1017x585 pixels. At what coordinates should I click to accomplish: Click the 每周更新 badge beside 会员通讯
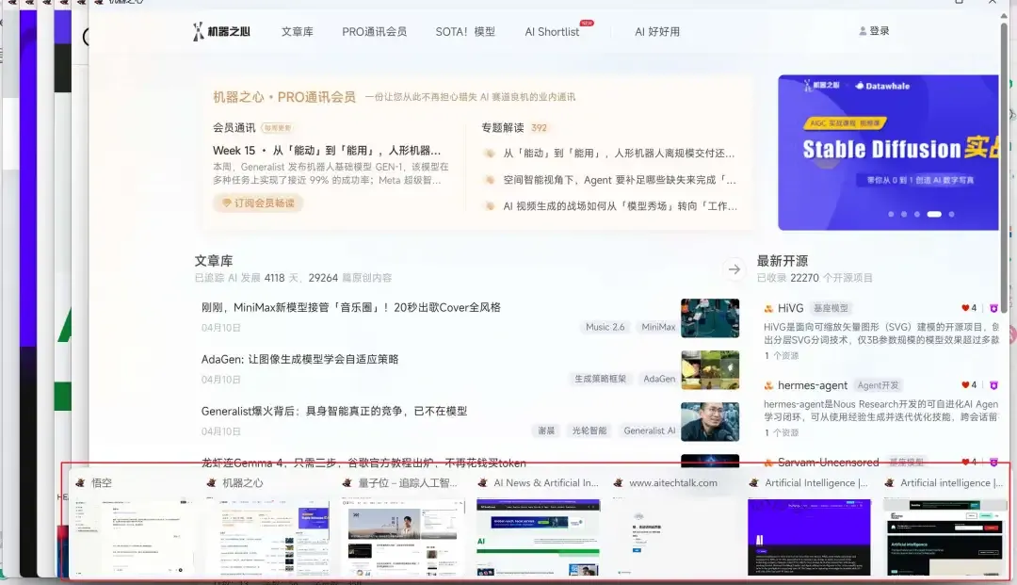pos(277,128)
